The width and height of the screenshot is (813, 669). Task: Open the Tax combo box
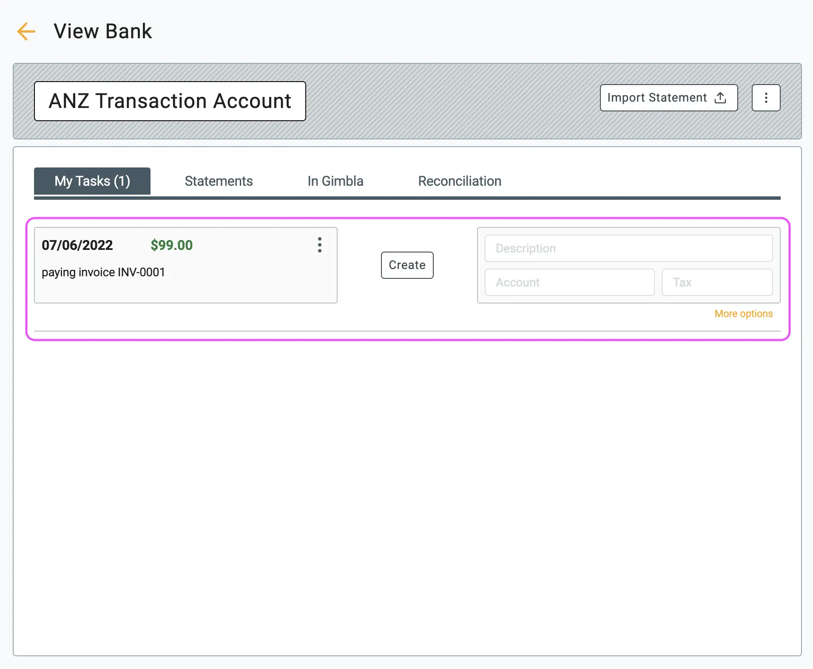click(717, 282)
